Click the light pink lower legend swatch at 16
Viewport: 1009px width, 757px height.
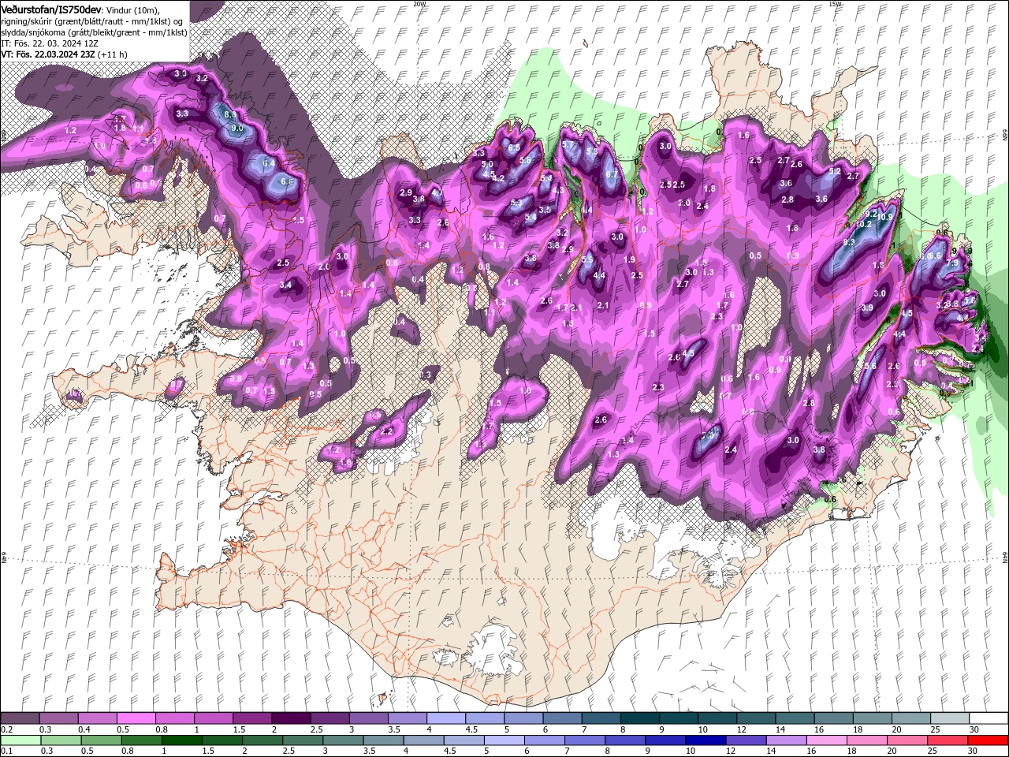825,740
